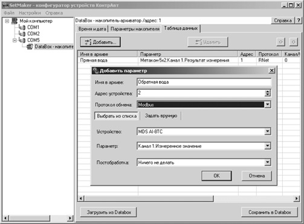Click the Отмена button
Viewport: 304px width, 224px height.
[x=257, y=176]
